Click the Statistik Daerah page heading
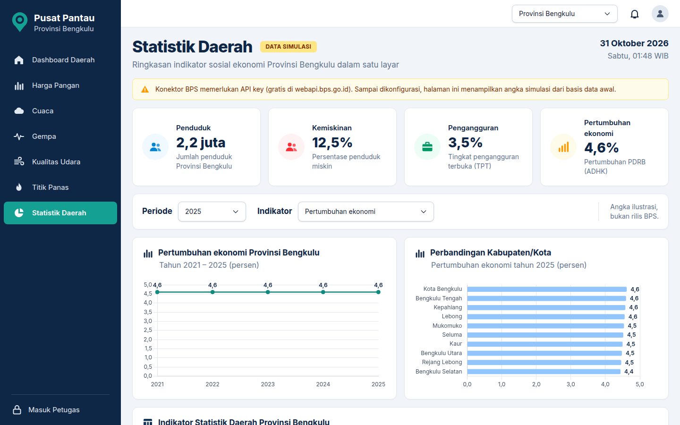This screenshot has width=680, height=425. 192,47
